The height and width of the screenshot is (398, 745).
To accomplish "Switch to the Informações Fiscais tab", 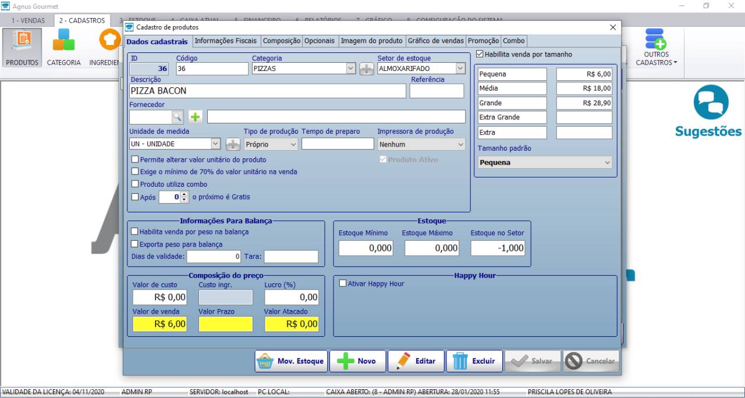I will 225,41.
